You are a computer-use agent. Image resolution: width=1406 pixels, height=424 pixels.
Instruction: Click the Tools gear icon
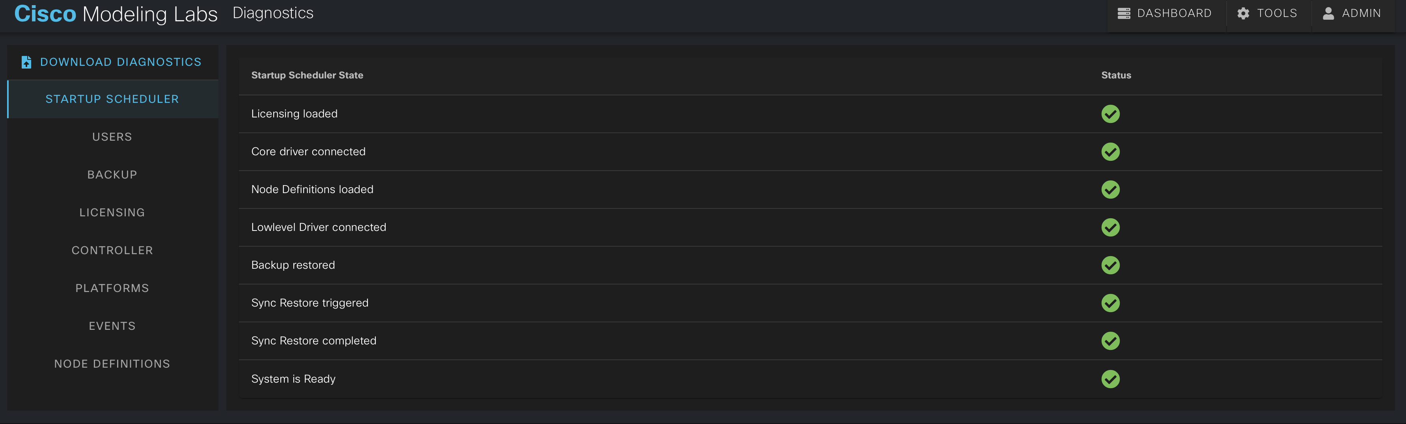(1243, 13)
